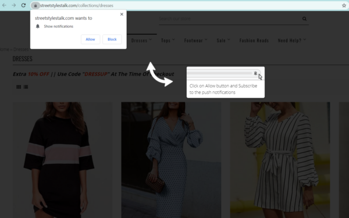This screenshot has height=218, width=349.
Task: Open the Fashion Reads page
Action: pyautogui.click(x=254, y=41)
